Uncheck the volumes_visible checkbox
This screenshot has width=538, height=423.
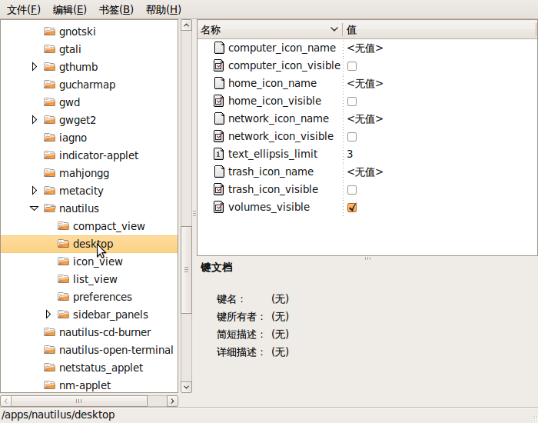click(x=352, y=208)
